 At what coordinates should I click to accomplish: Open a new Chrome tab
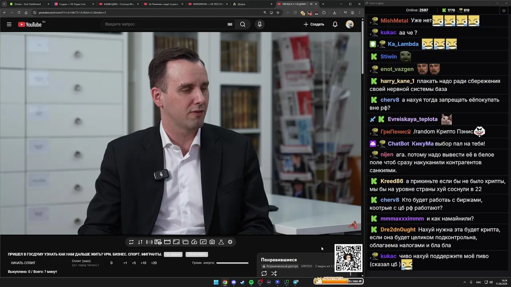coord(323,4)
